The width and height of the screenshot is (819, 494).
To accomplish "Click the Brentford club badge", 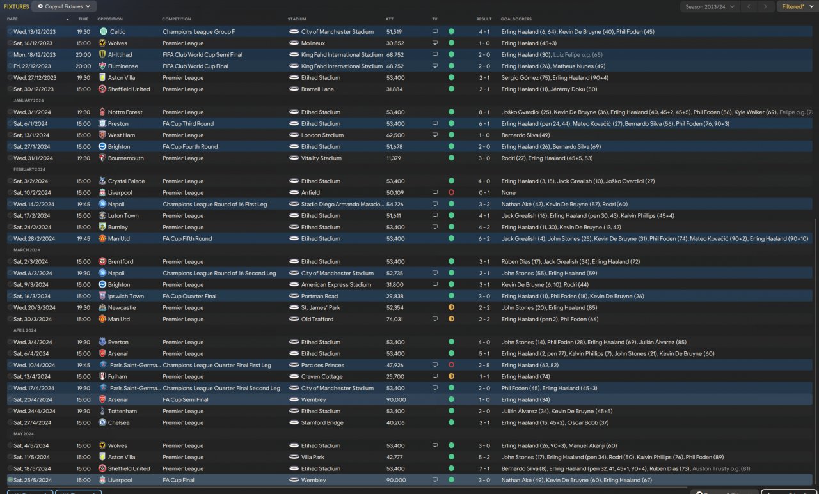I will [102, 261].
